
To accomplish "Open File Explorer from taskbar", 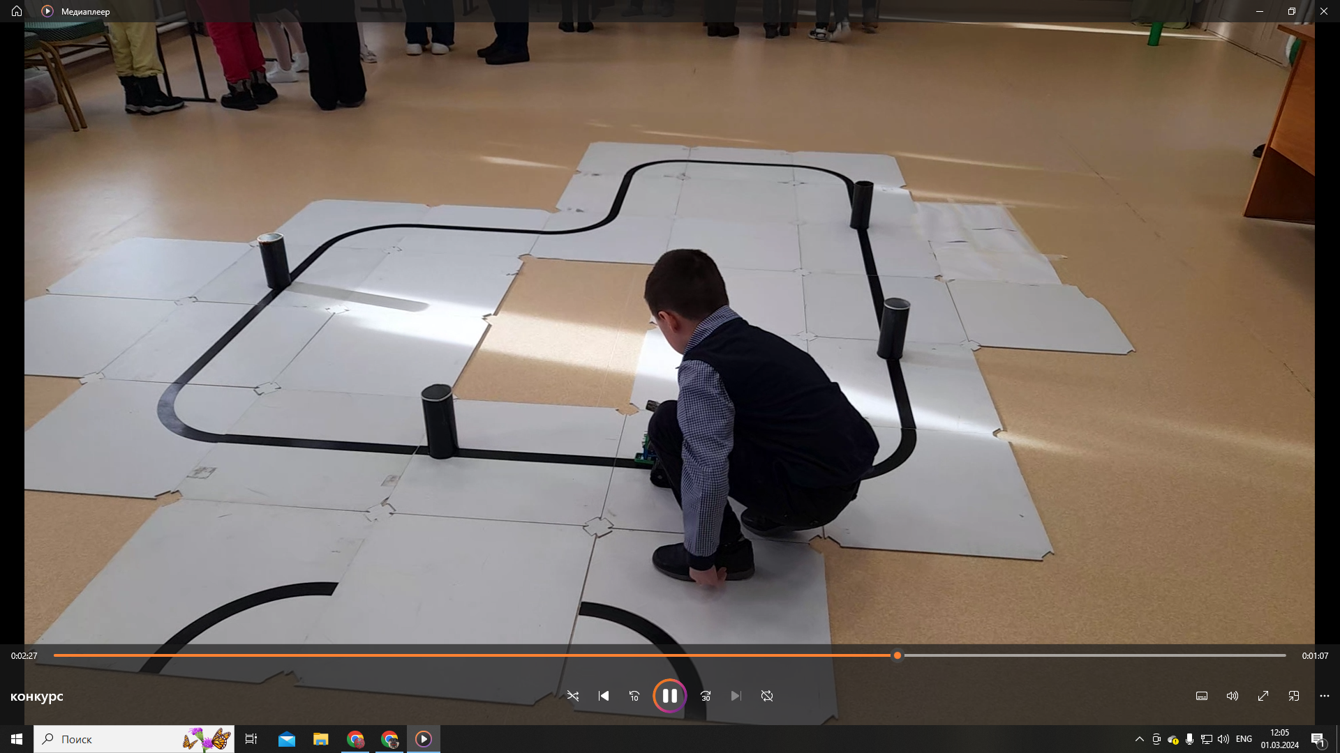I will pos(321,739).
